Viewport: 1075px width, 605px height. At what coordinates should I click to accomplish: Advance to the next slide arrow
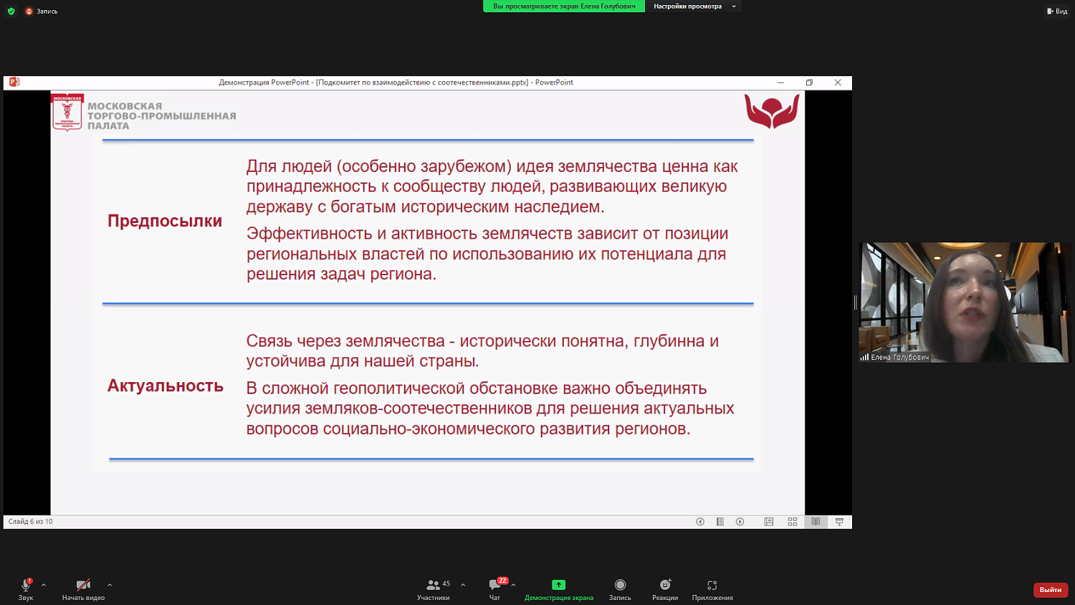pyautogui.click(x=740, y=522)
